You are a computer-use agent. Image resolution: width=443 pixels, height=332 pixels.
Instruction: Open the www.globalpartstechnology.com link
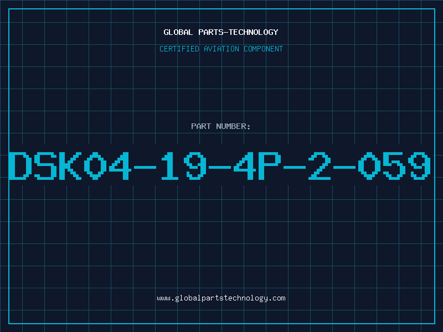tap(221, 298)
